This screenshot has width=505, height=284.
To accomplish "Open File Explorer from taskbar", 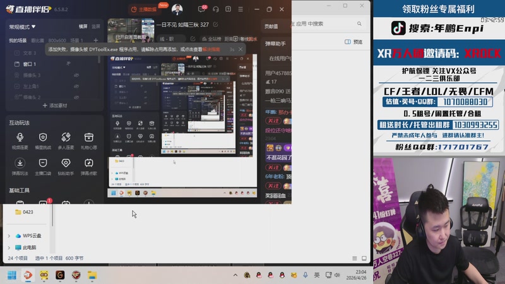I will pyautogui.click(x=92, y=275).
